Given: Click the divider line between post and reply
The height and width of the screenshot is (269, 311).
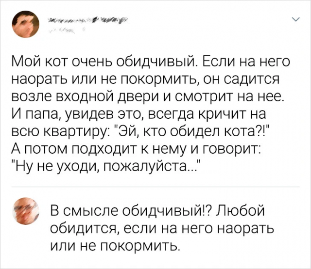Looking at the screenshot, I should tap(155, 187).
